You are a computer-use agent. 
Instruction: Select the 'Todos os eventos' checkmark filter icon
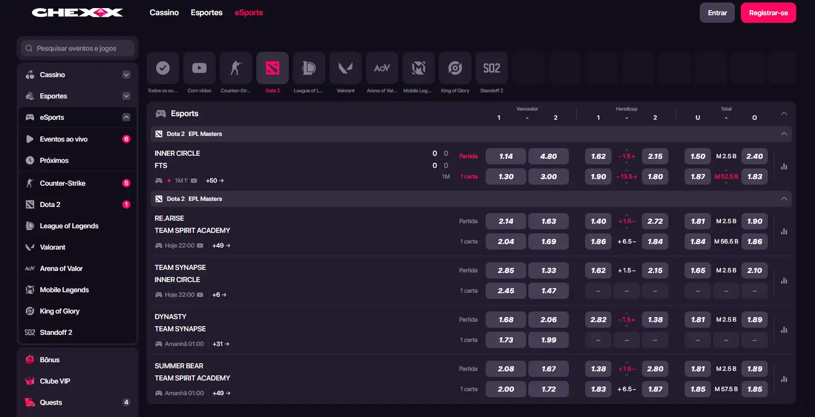tap(163, 68)
